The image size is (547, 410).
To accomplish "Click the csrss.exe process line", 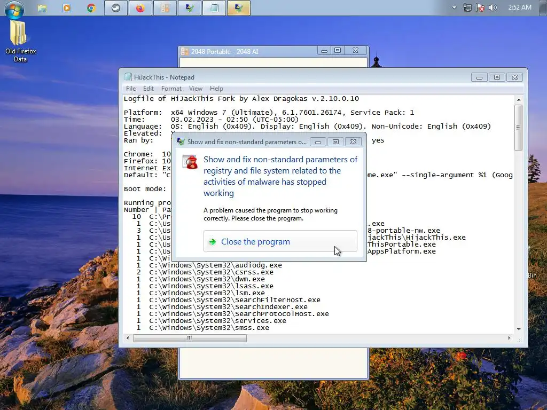I will pos(205,272).
